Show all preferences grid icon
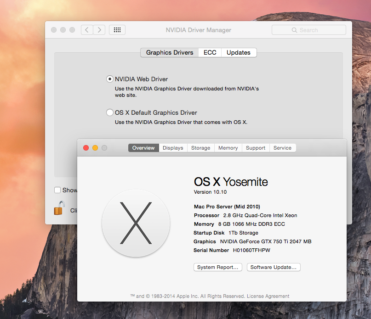The height and width of the screenshot is (319, 371). 117,30
